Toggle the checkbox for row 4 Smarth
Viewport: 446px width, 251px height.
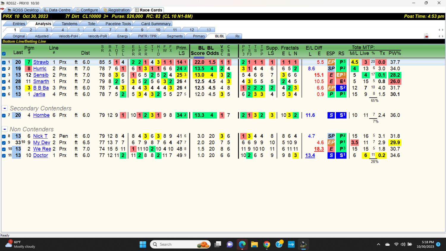(4, 81)
